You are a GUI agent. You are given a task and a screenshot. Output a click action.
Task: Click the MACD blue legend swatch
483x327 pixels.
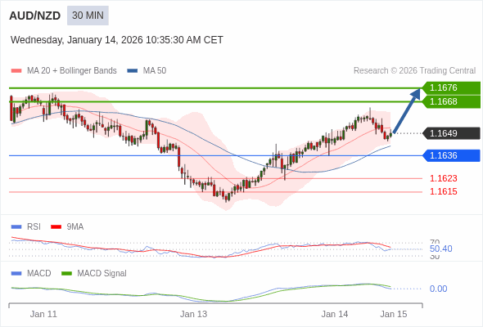tap(16, 274)
